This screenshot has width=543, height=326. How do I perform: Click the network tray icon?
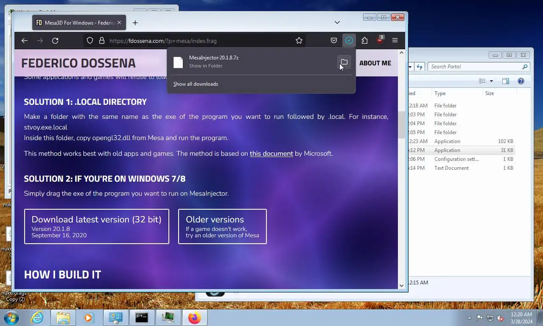click(490, 318)
